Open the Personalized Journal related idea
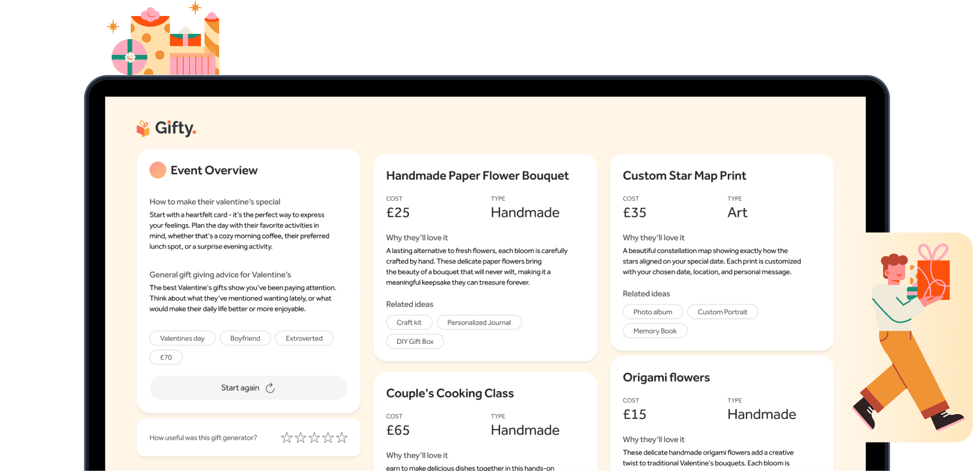 479,322
